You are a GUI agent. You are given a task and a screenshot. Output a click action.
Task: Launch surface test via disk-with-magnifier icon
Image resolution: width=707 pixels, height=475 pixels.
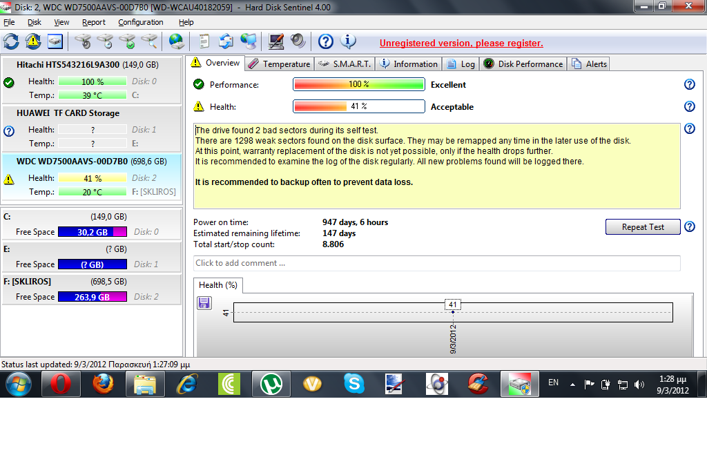[149, 41]
